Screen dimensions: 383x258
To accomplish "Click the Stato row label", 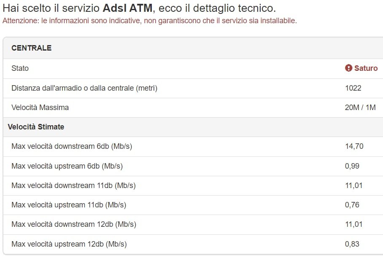I will coord(20,68).
